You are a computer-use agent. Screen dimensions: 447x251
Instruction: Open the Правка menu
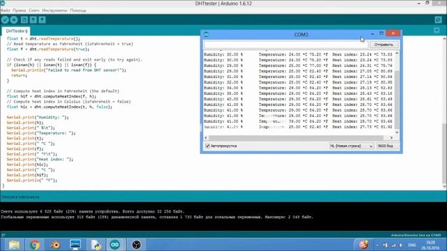[x=19, y=10]
